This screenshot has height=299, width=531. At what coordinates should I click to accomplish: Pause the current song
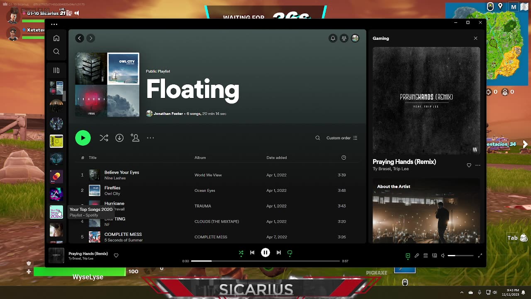265,252
